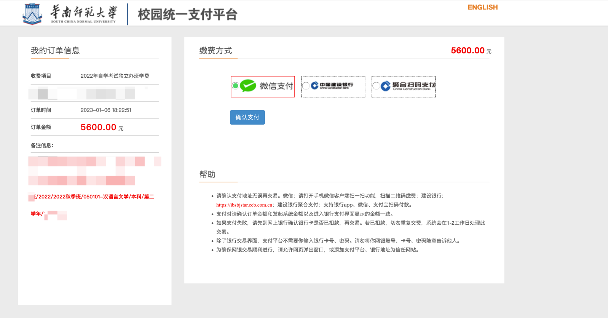
Task: Select the China Construction Bank radio button
Action: pyautogui.click(x=305, y=86)
